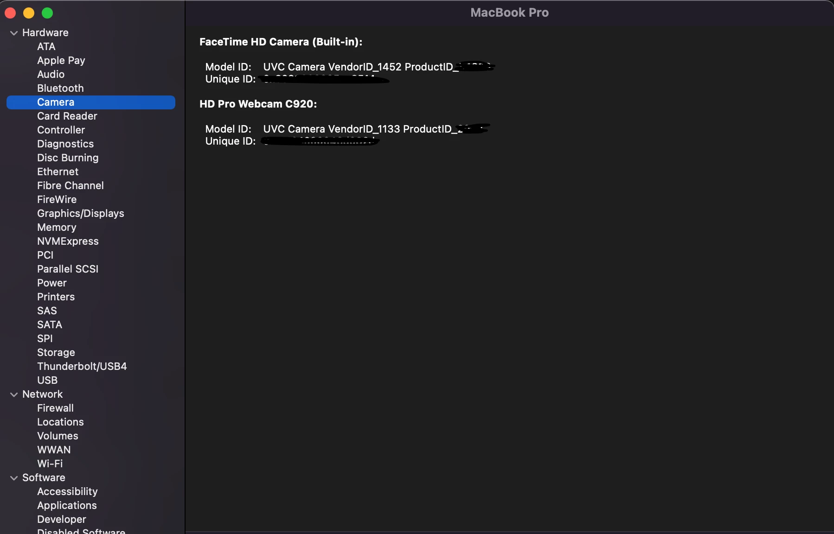
Task: Collapse the Software section chevron
Action: tap(14, 478)
